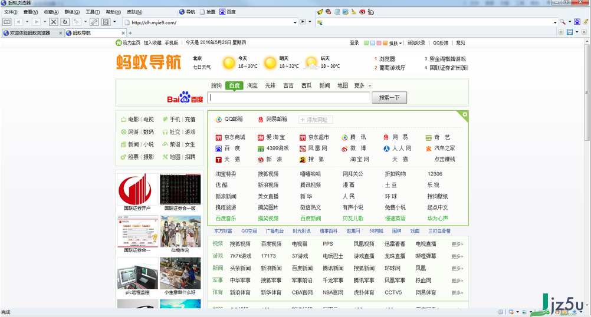Click the pencil highlight icon at top right
This screenshot has width=591, height=317.
pos(586,22)
